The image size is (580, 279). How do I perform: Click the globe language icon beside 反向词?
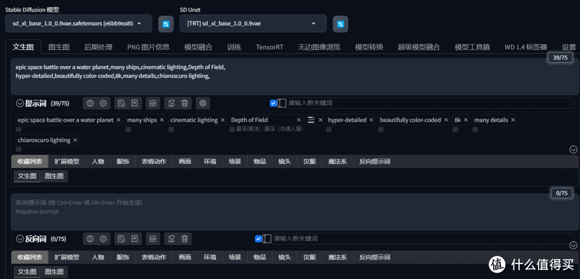pos(90,239)
